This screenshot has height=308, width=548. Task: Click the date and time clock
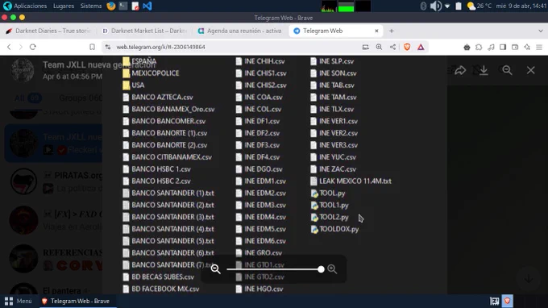click(521, 6)
